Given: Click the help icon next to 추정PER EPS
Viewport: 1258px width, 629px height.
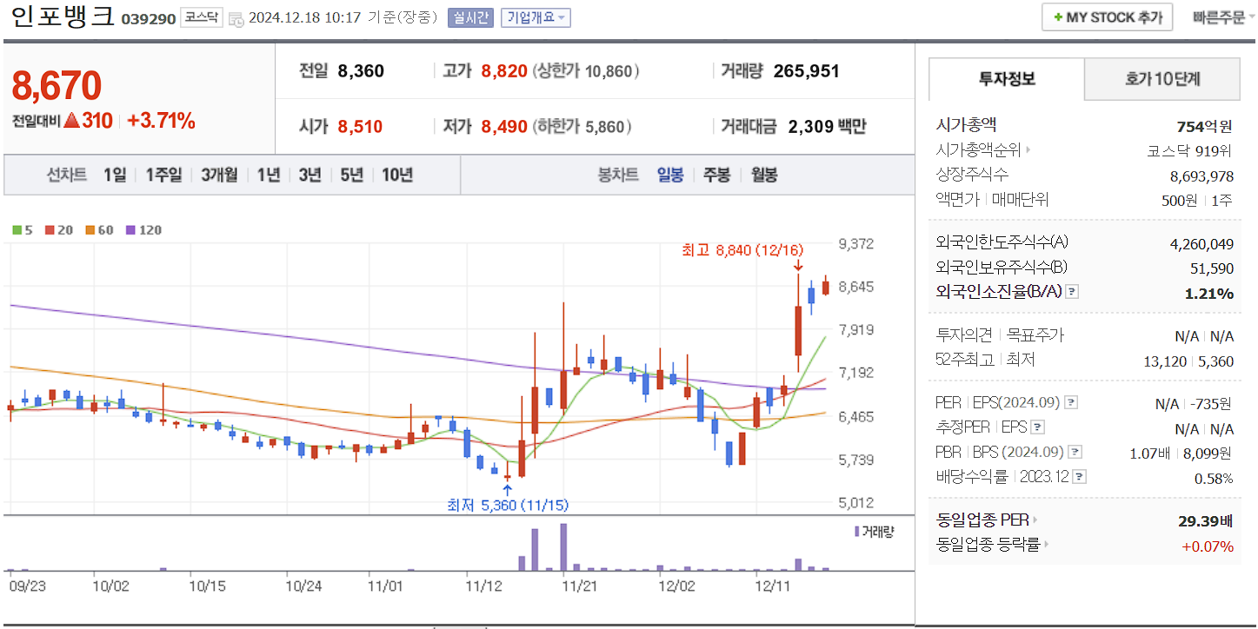Looking at the screenshot, I should (1038, 427).
